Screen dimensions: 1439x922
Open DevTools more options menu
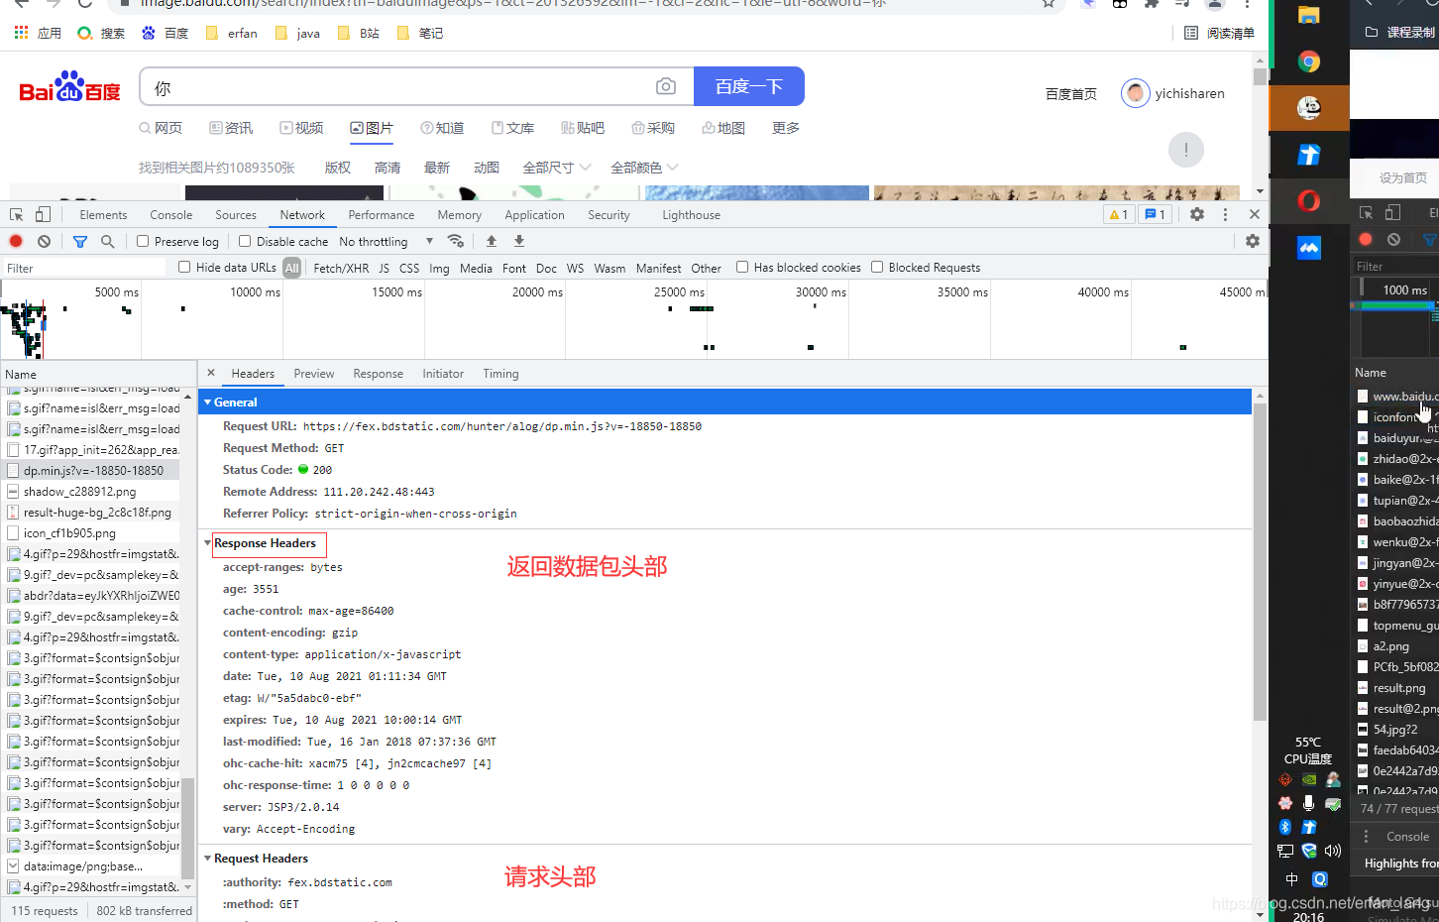coord(1225,214)
